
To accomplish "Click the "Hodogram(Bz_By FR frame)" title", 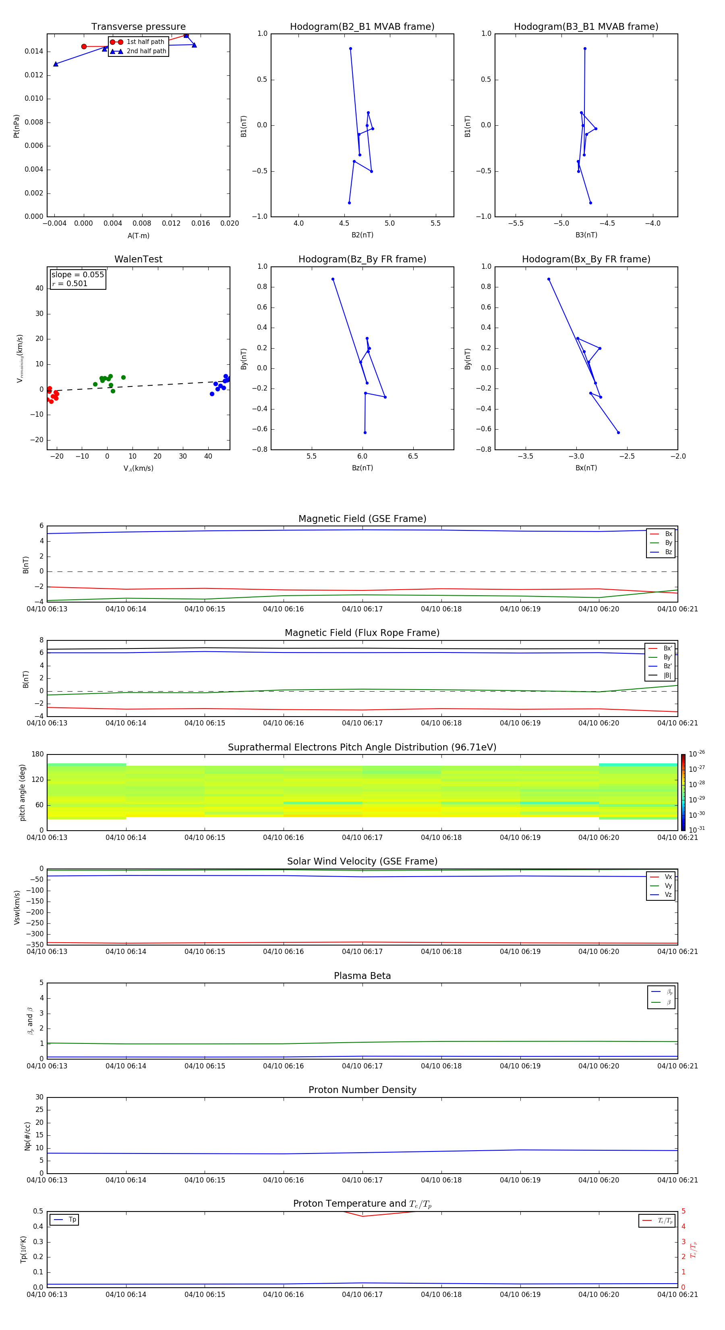I will [362, 259].
